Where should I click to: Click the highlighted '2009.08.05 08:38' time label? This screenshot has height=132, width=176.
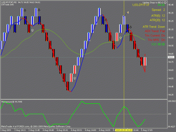click(x=124, y=130)
